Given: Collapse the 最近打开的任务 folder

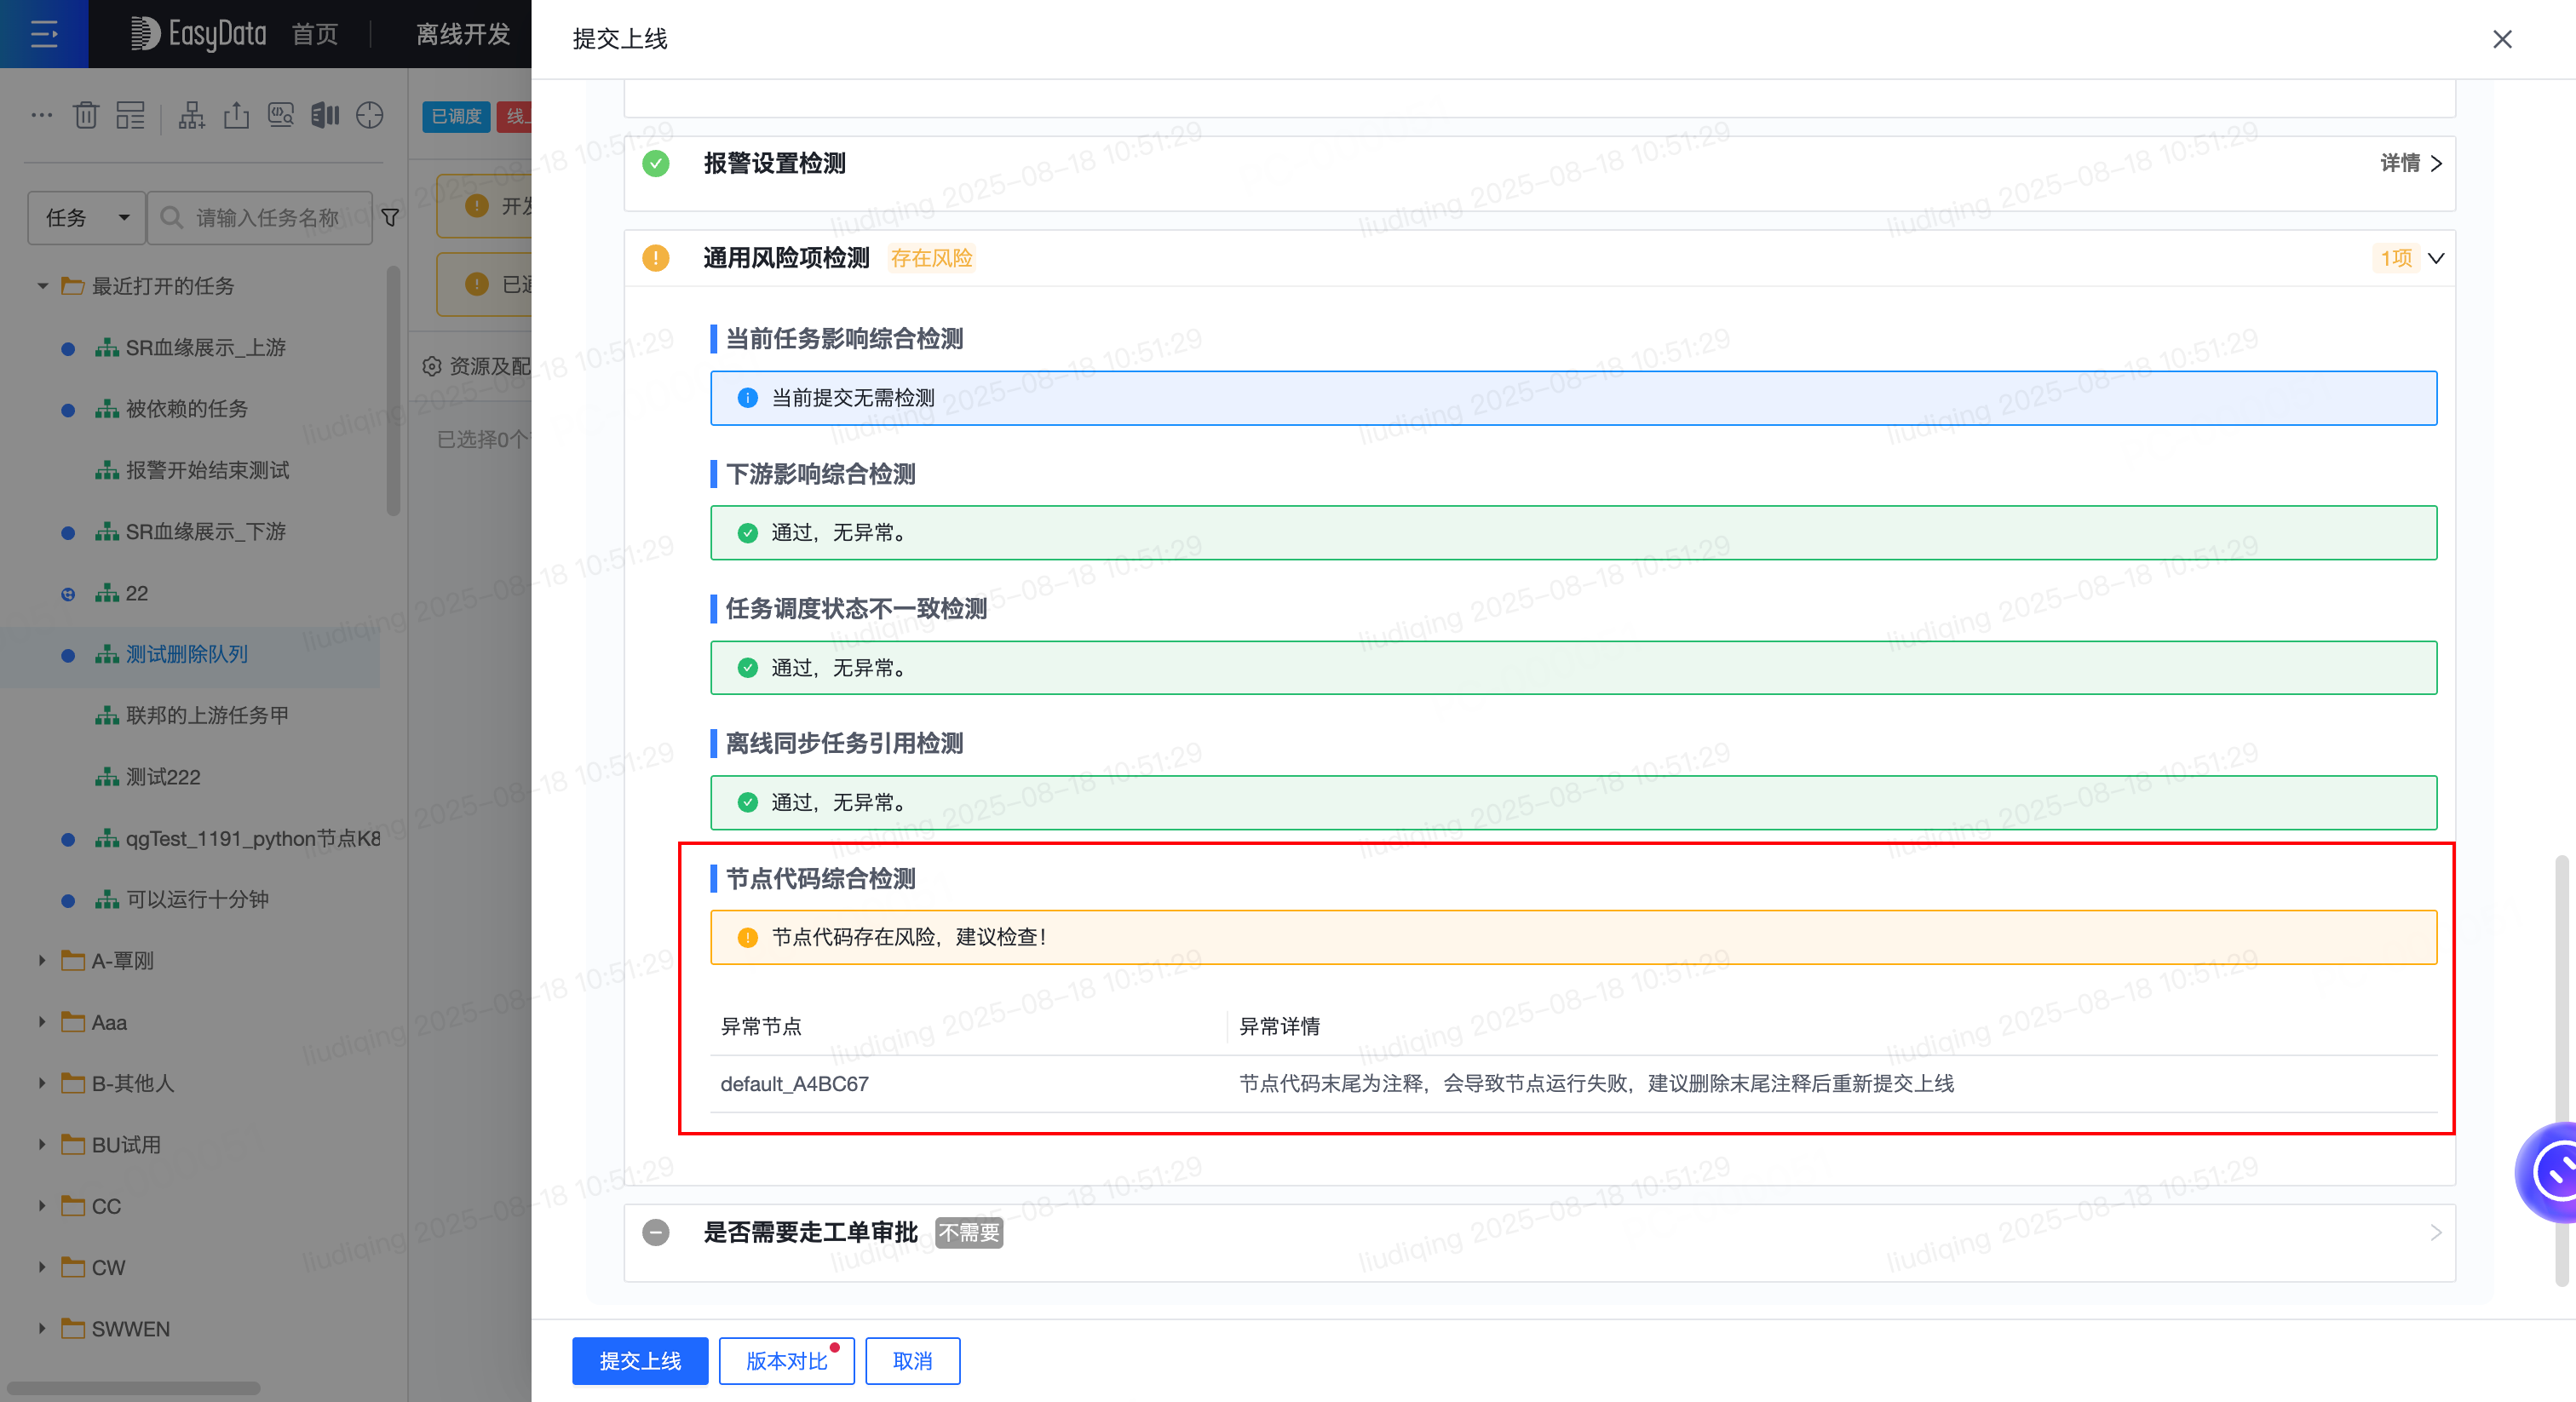Looking at the screenshot, I should (42, 286).
